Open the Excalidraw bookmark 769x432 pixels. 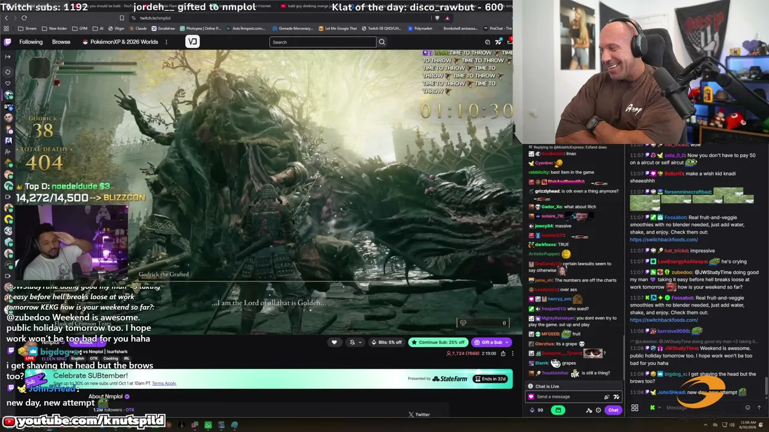164,28
